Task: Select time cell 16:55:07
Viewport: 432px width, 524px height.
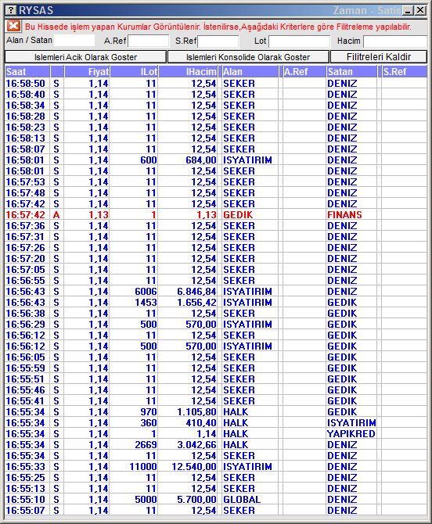Action: (25, 510)
